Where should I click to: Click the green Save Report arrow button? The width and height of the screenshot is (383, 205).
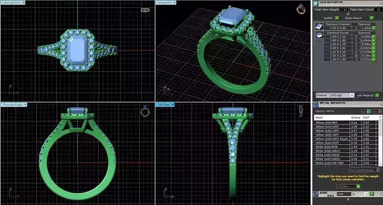point(372,18)
